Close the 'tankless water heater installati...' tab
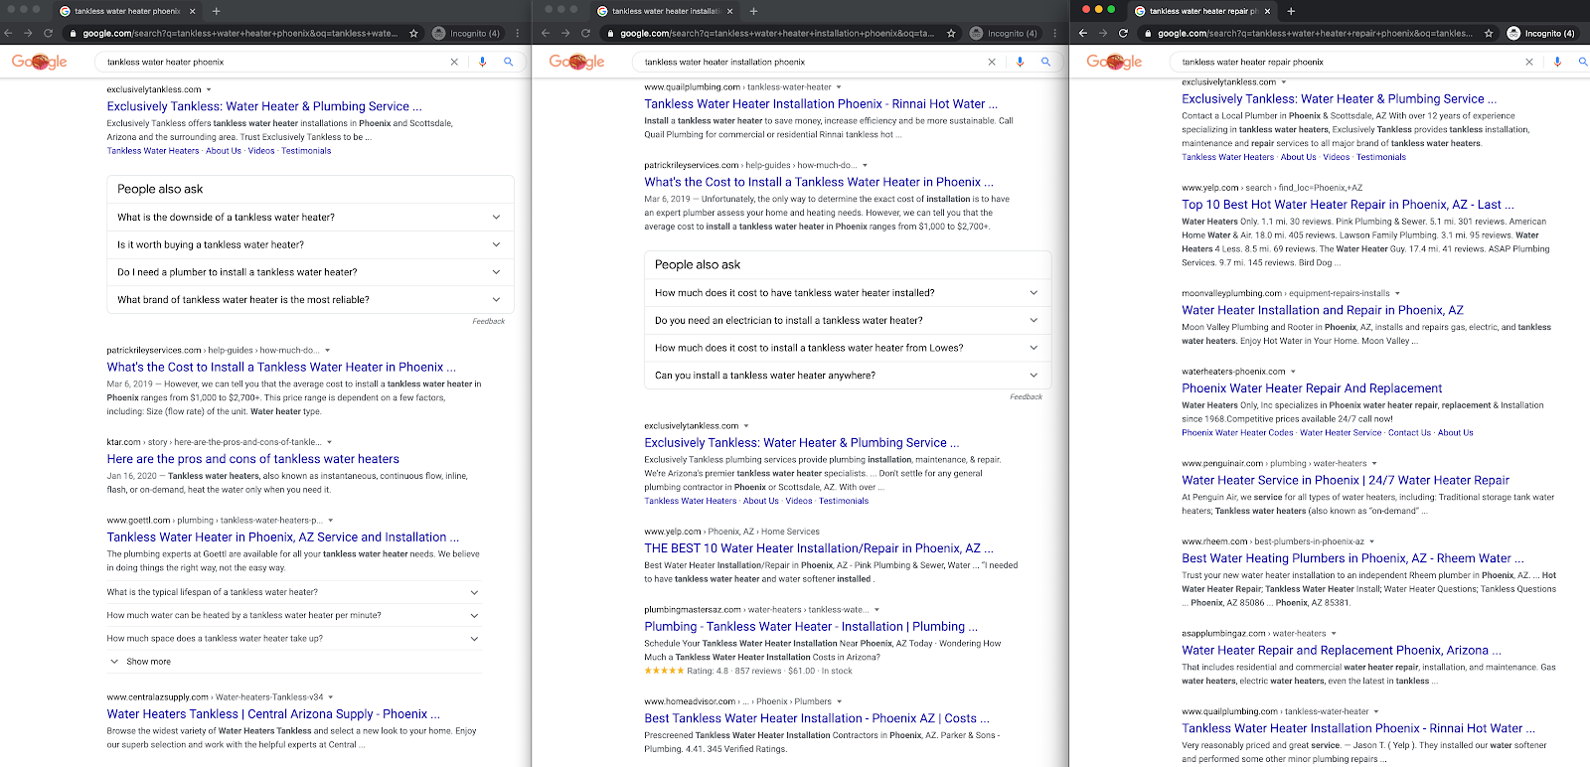 [x=729, y=11]
